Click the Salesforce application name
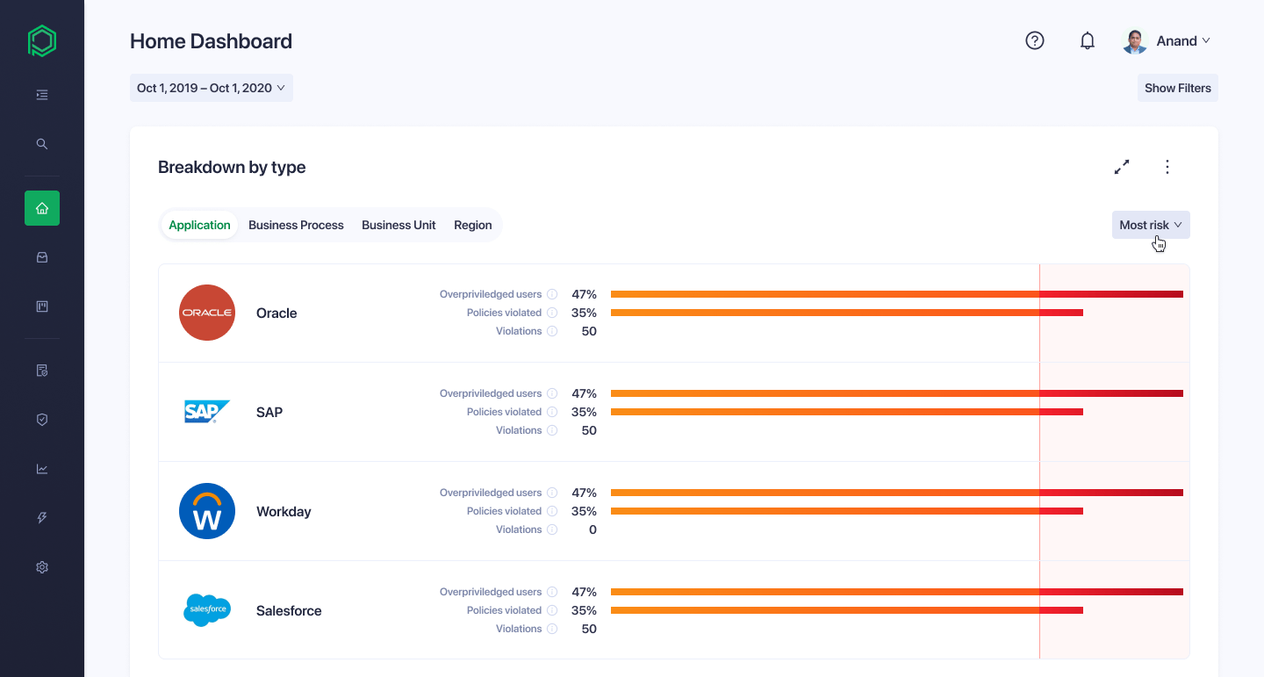 [289, 610]
